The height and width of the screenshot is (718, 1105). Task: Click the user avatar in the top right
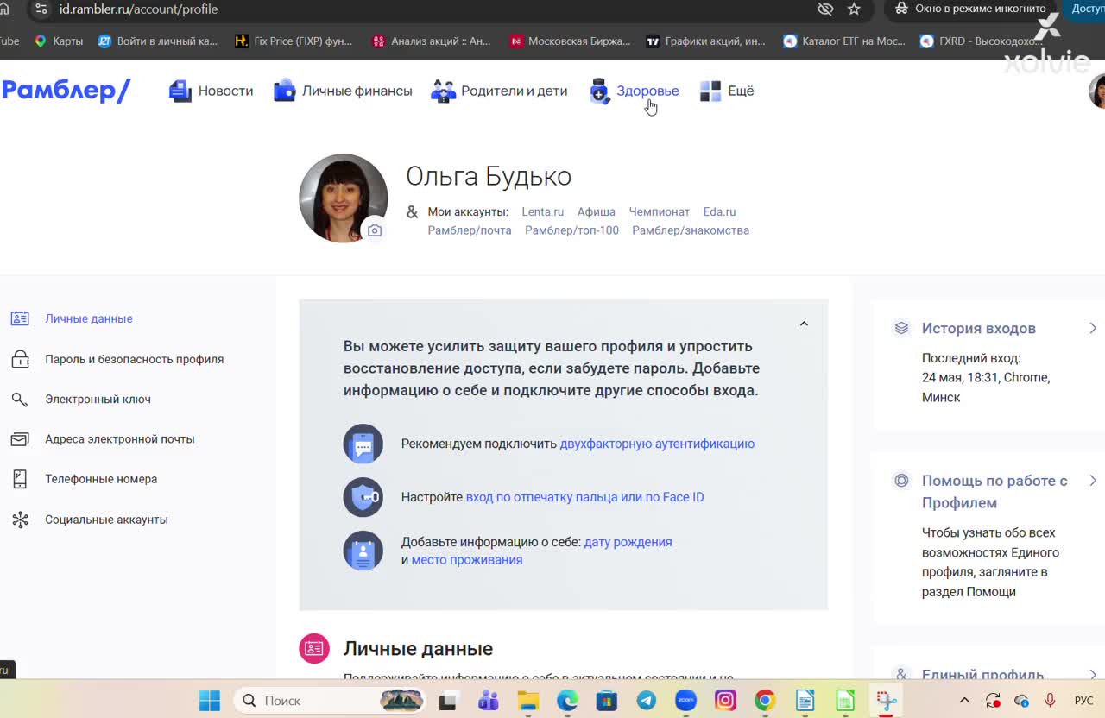point(1097,91)
